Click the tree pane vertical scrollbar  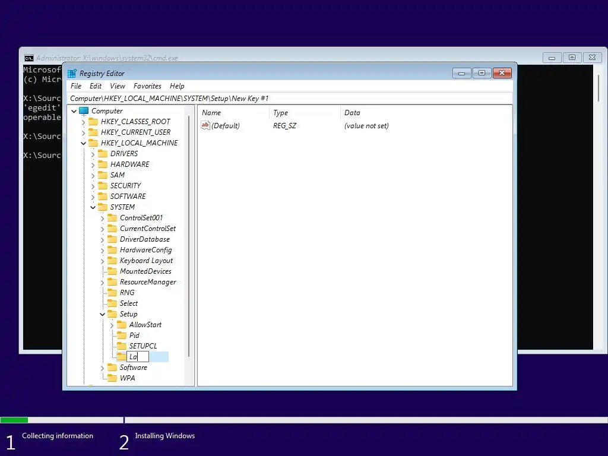pos(189,236)
